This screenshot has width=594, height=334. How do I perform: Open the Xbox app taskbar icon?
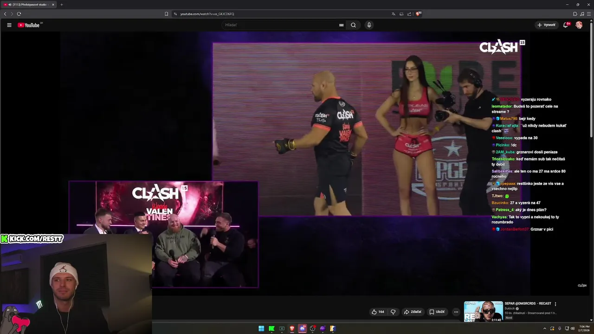(282, 328)
